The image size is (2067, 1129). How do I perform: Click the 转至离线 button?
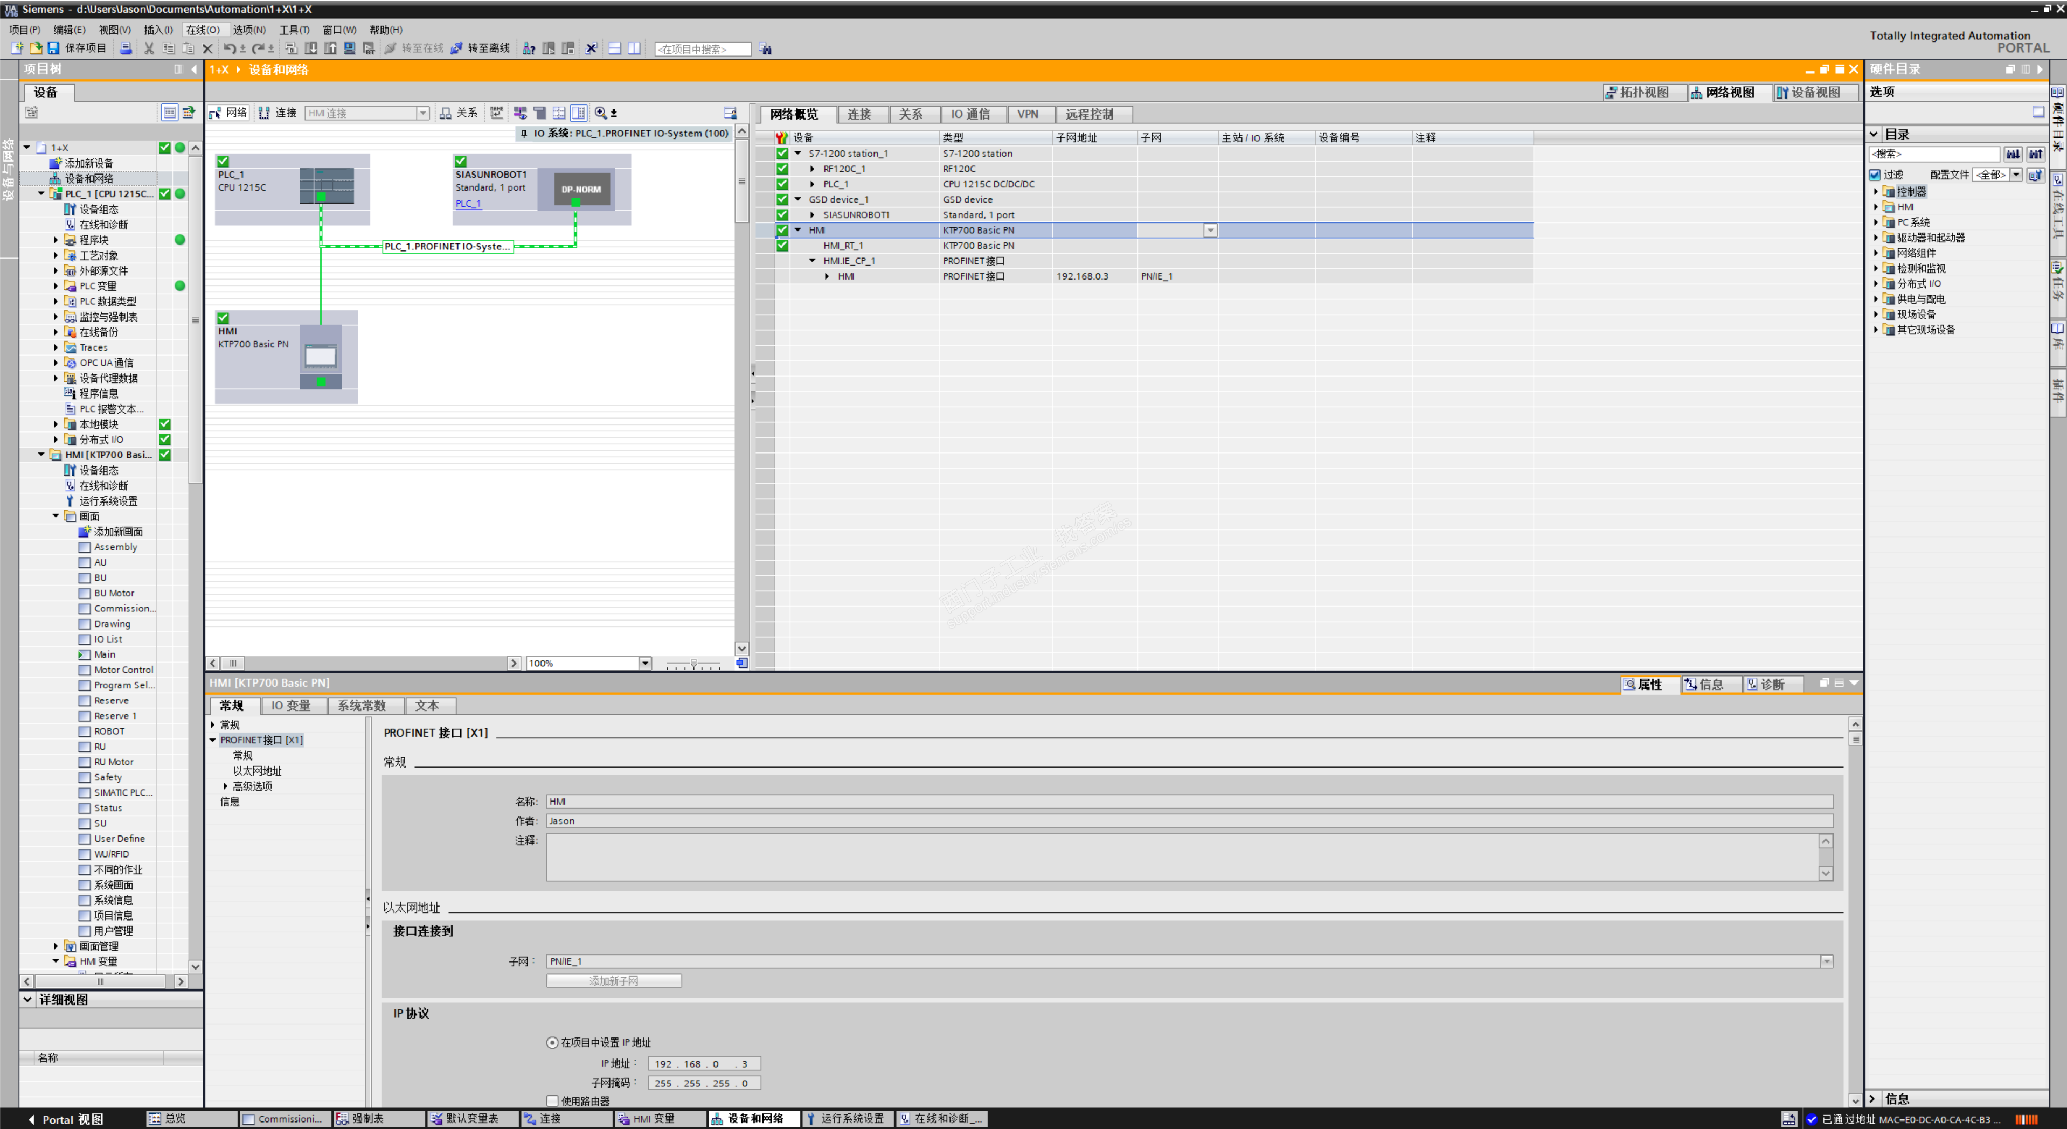[x=480, y=48]
